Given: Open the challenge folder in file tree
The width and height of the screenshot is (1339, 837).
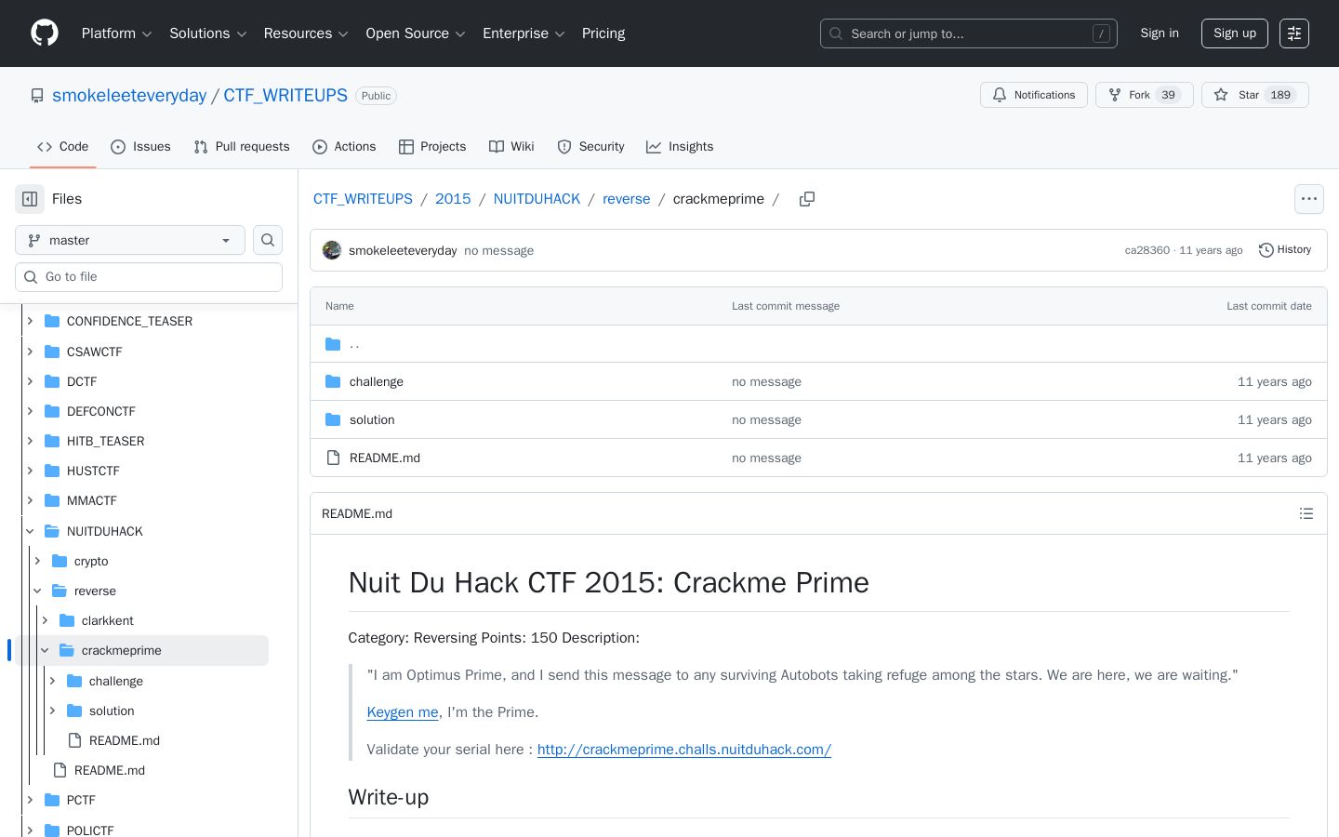Looking at the screenshot, I should (116, 681).
